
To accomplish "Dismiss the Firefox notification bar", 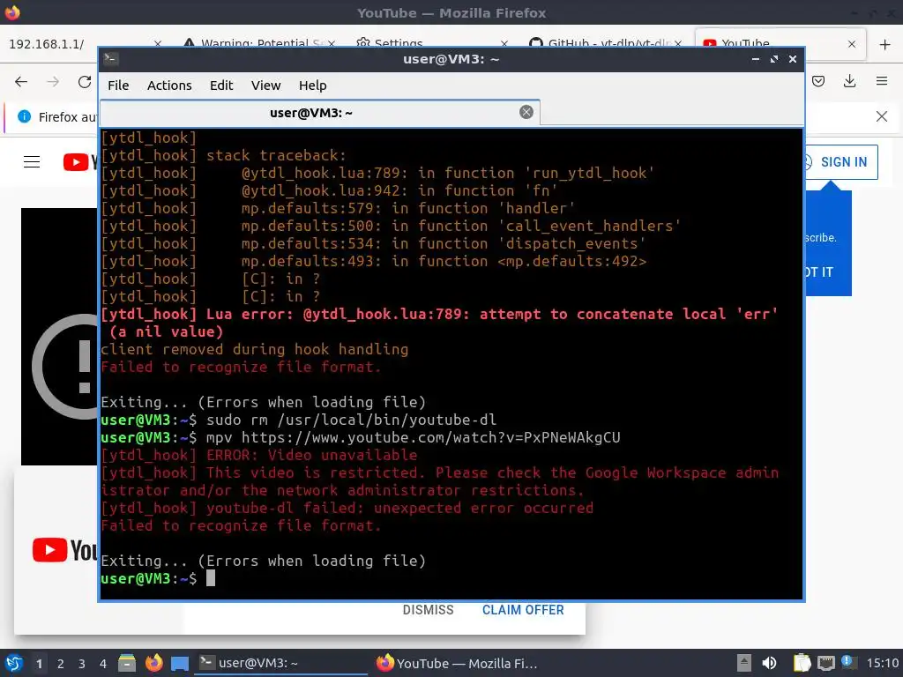I will [x=882, y=116].
